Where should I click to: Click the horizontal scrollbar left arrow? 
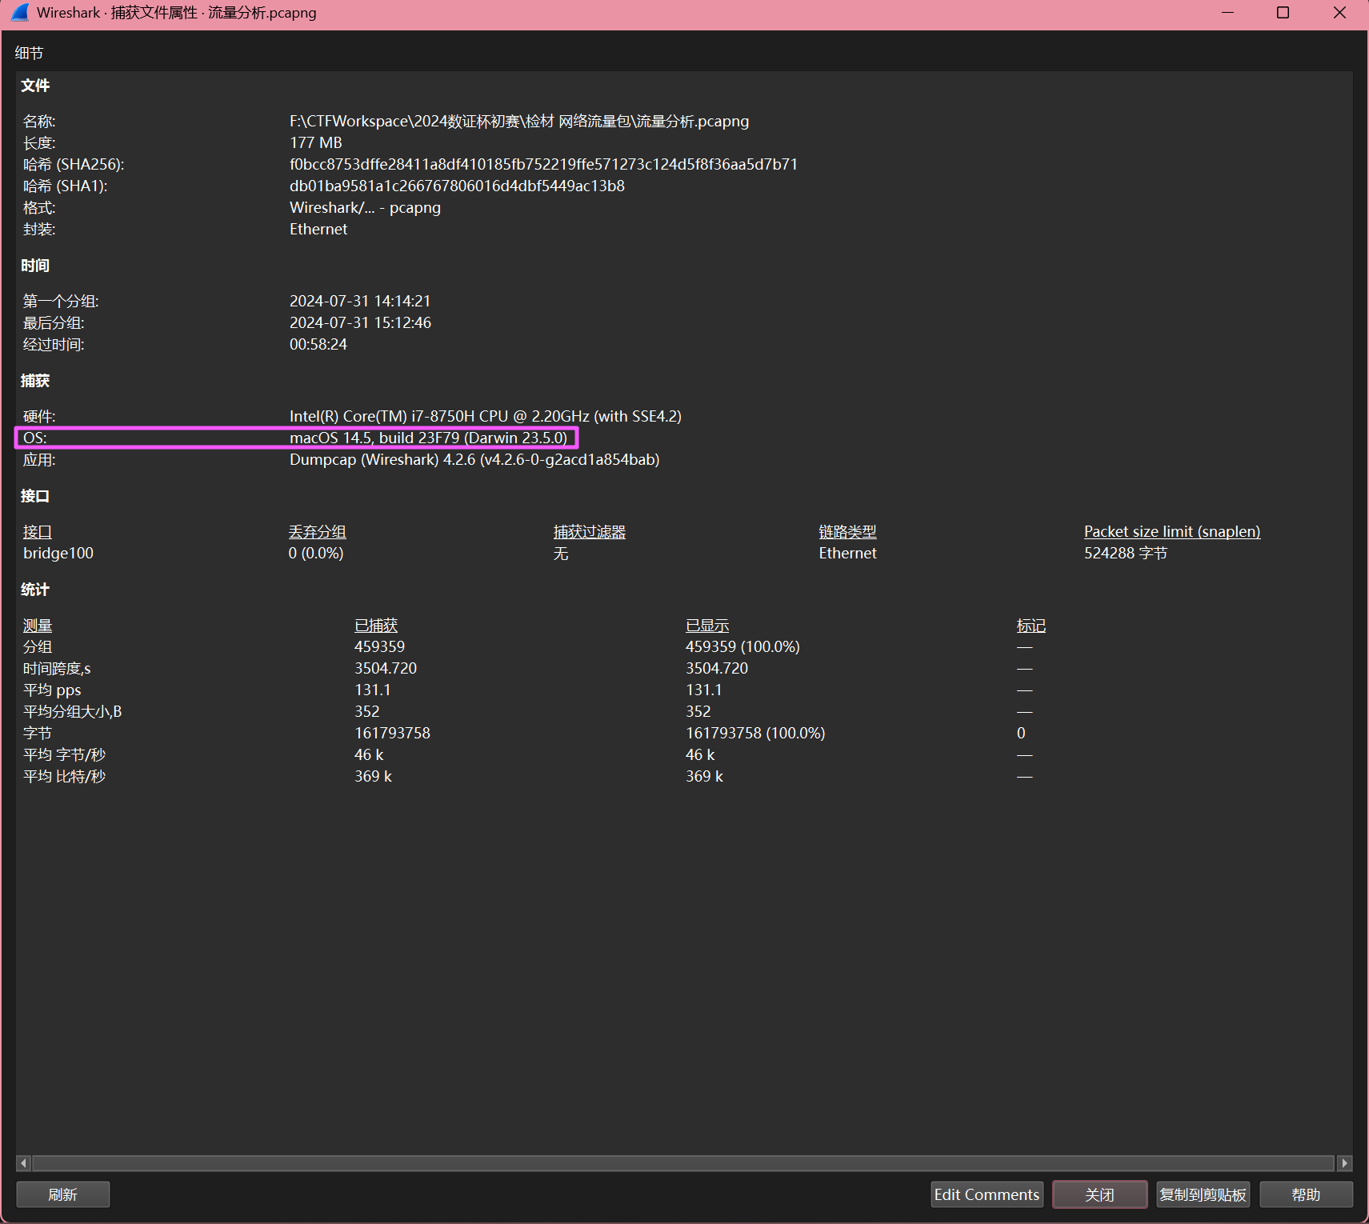coord(24,1163)
